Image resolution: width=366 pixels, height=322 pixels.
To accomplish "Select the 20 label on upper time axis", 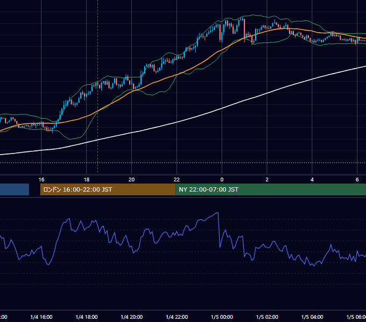I will (132, 180).
